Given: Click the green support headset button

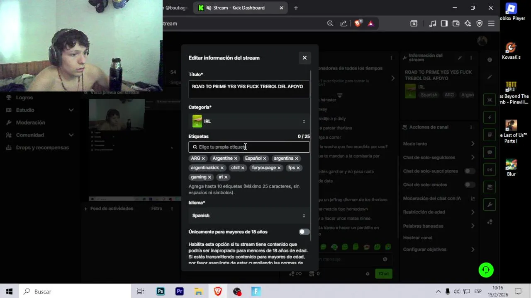Looking at the screenshot, I should (486, 270).
